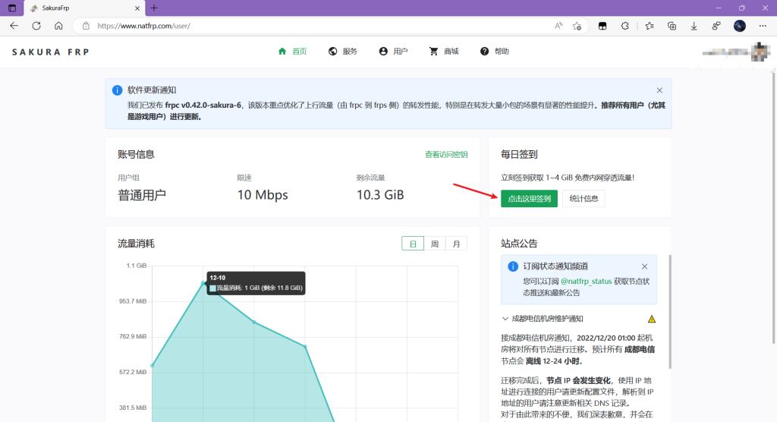
Task: Click the 软件更新通知 info icon
Action: pyautogui.click(x=117, y=90)
